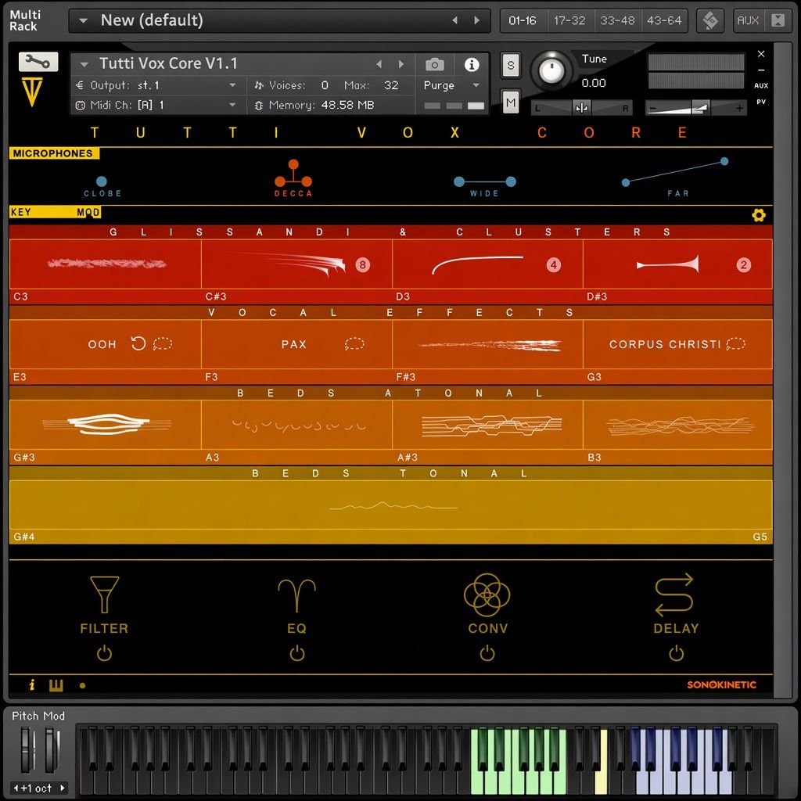Click the small AUX button beside the instrument header
Image resolution: width=801 pixels, height=801 pixels.
click(760, 86)
